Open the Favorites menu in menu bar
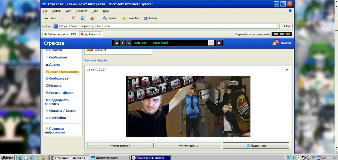The height and width of the screenshot is (160, 338). pyautogui.click(x=82, y=11)
